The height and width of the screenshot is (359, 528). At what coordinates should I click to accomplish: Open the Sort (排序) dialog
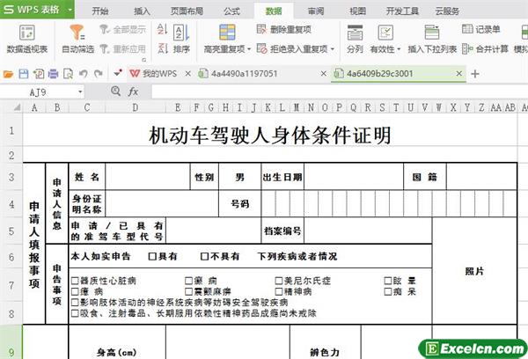click(181, 39)
